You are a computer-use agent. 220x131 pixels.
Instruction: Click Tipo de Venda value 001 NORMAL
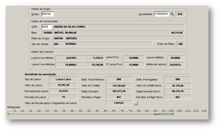click(103, 44)
